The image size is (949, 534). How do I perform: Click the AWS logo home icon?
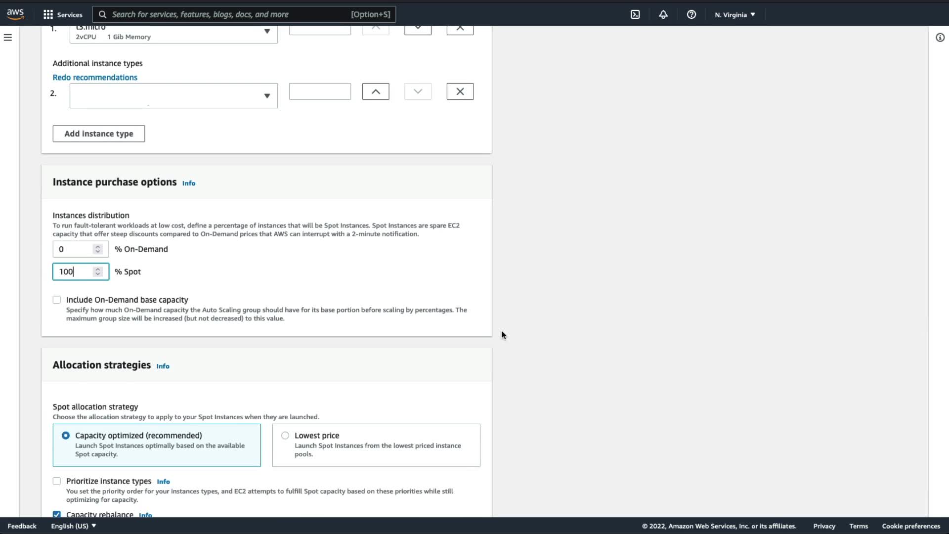tap(15, 14)
